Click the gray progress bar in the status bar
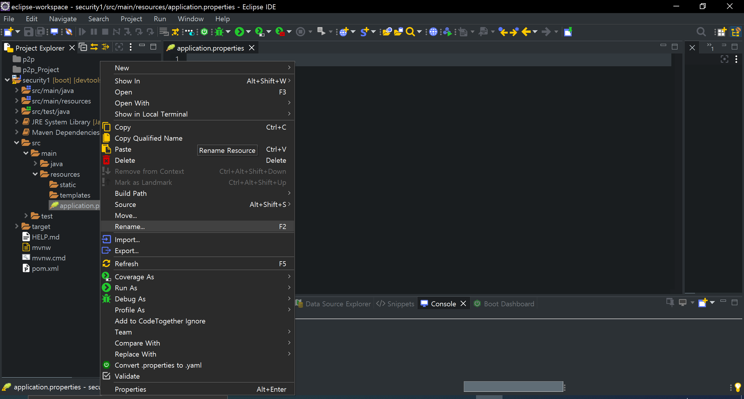Screen dimensions: 744x399 (x=513, y=387)
